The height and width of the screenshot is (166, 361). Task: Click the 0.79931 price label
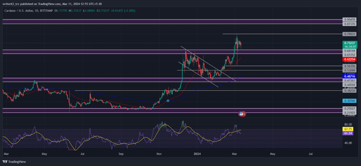(349, 34)
